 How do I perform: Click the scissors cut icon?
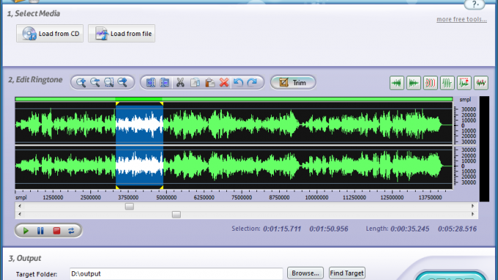(x=180, y=82)
